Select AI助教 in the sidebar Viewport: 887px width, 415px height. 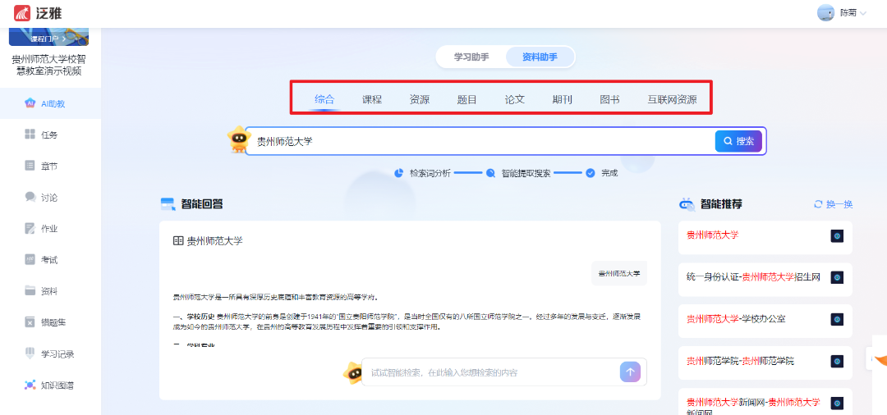point(50,104)
